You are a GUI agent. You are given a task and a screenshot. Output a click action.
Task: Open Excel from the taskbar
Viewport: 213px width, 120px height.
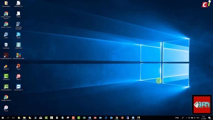coord(84,118)
